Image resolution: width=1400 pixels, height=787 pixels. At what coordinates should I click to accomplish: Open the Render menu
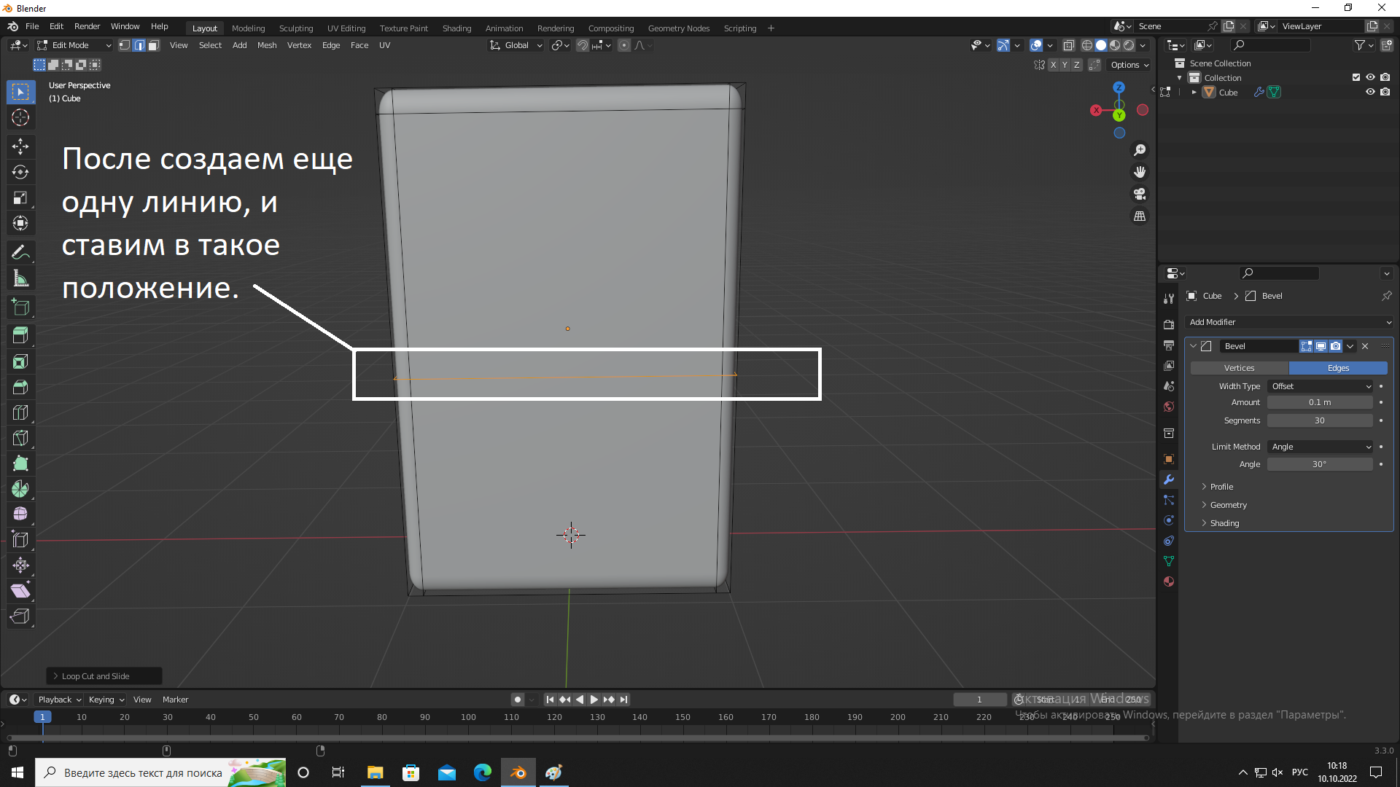coord(87,26)
